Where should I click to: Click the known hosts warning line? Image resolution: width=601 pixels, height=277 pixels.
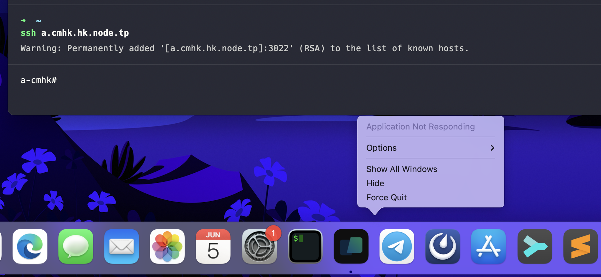244,48
